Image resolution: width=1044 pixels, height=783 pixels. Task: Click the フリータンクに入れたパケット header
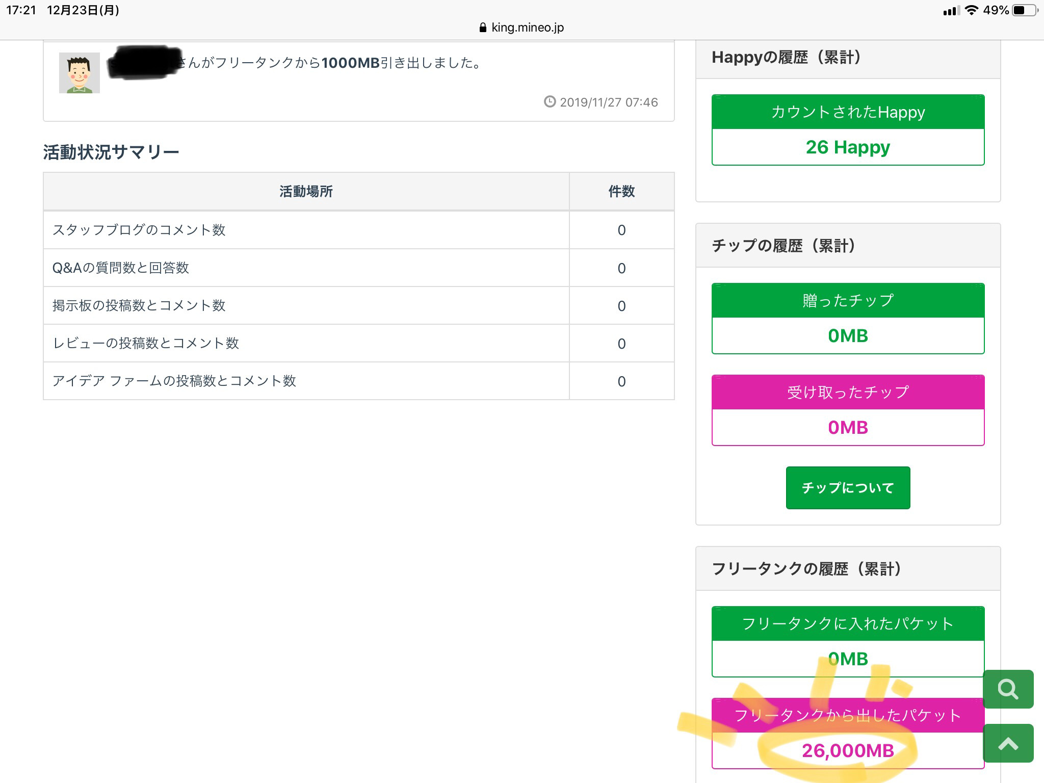click(x=848, y=623)
